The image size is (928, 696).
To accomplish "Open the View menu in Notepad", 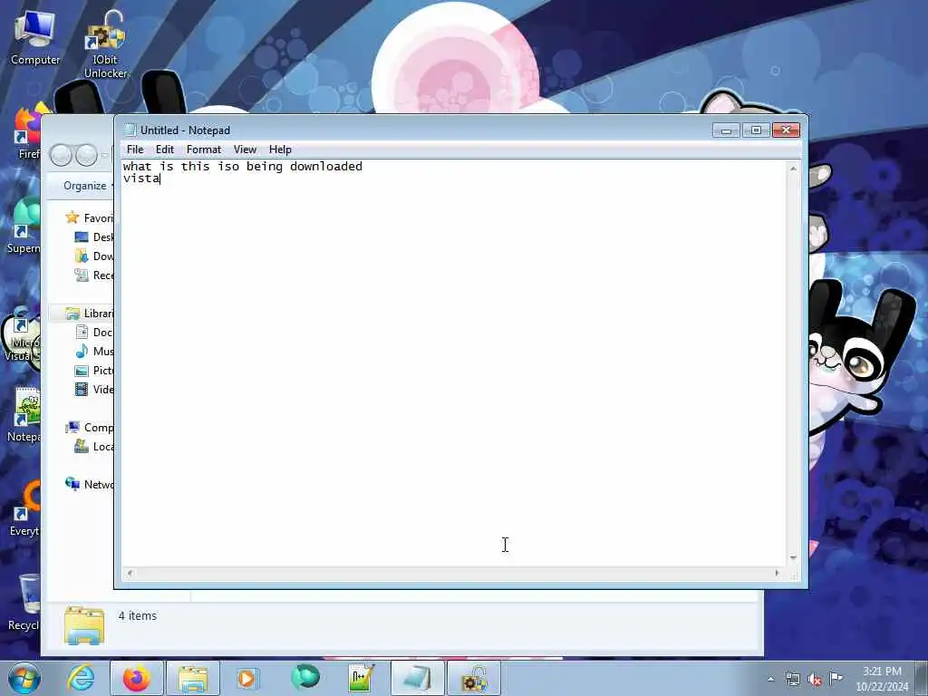I will pos(245,150).
